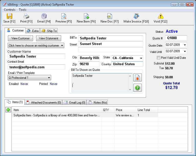The height and width of the screenshot is (156, 196).
Task: Click the green plus add-item icon
Action: 8,110
